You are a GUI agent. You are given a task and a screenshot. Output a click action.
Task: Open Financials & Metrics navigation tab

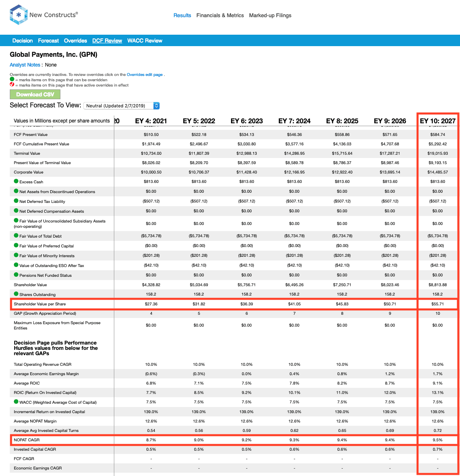point(220,15)
